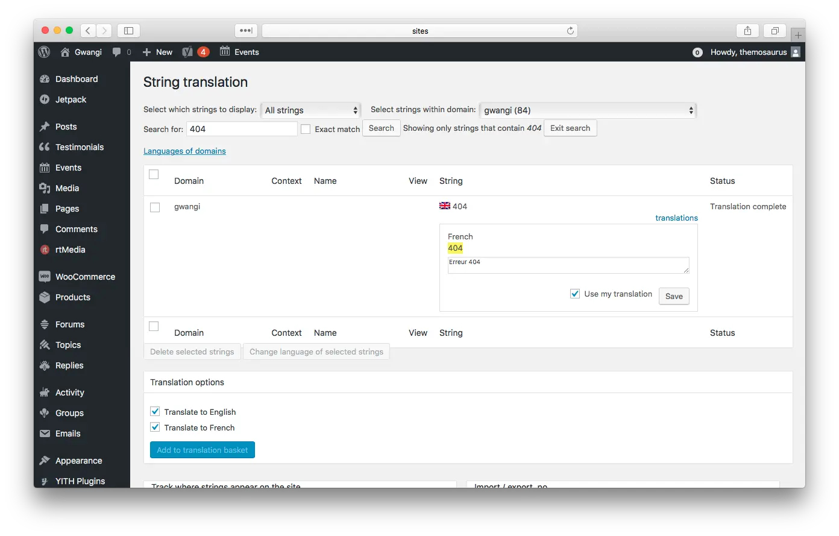
Task: Click the Events calendar icon in admin bar
Action: tap(225, 51)
